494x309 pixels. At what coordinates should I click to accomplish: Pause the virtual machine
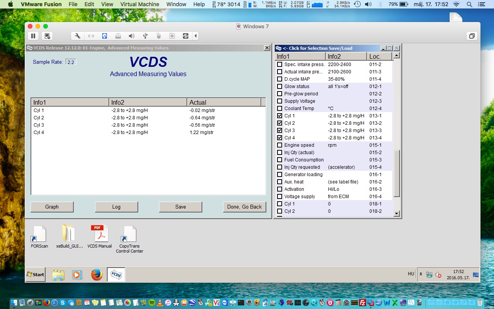(33, 36)
